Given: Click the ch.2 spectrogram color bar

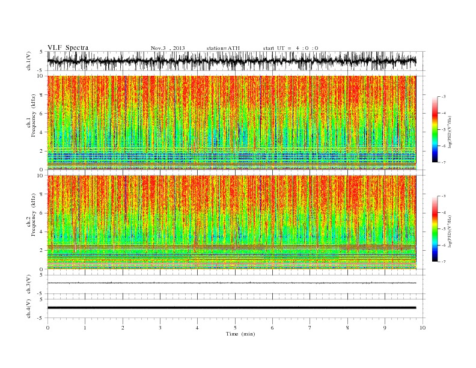Looking at the screenshot, I should pyautogui.click(x=435, y=228).
